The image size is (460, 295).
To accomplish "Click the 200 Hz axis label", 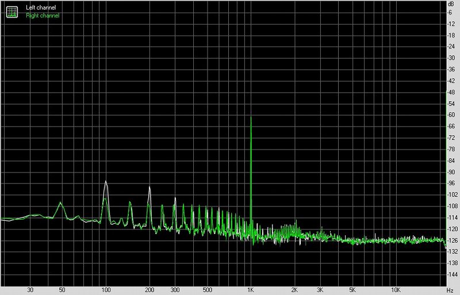I will tap(149, 290).
